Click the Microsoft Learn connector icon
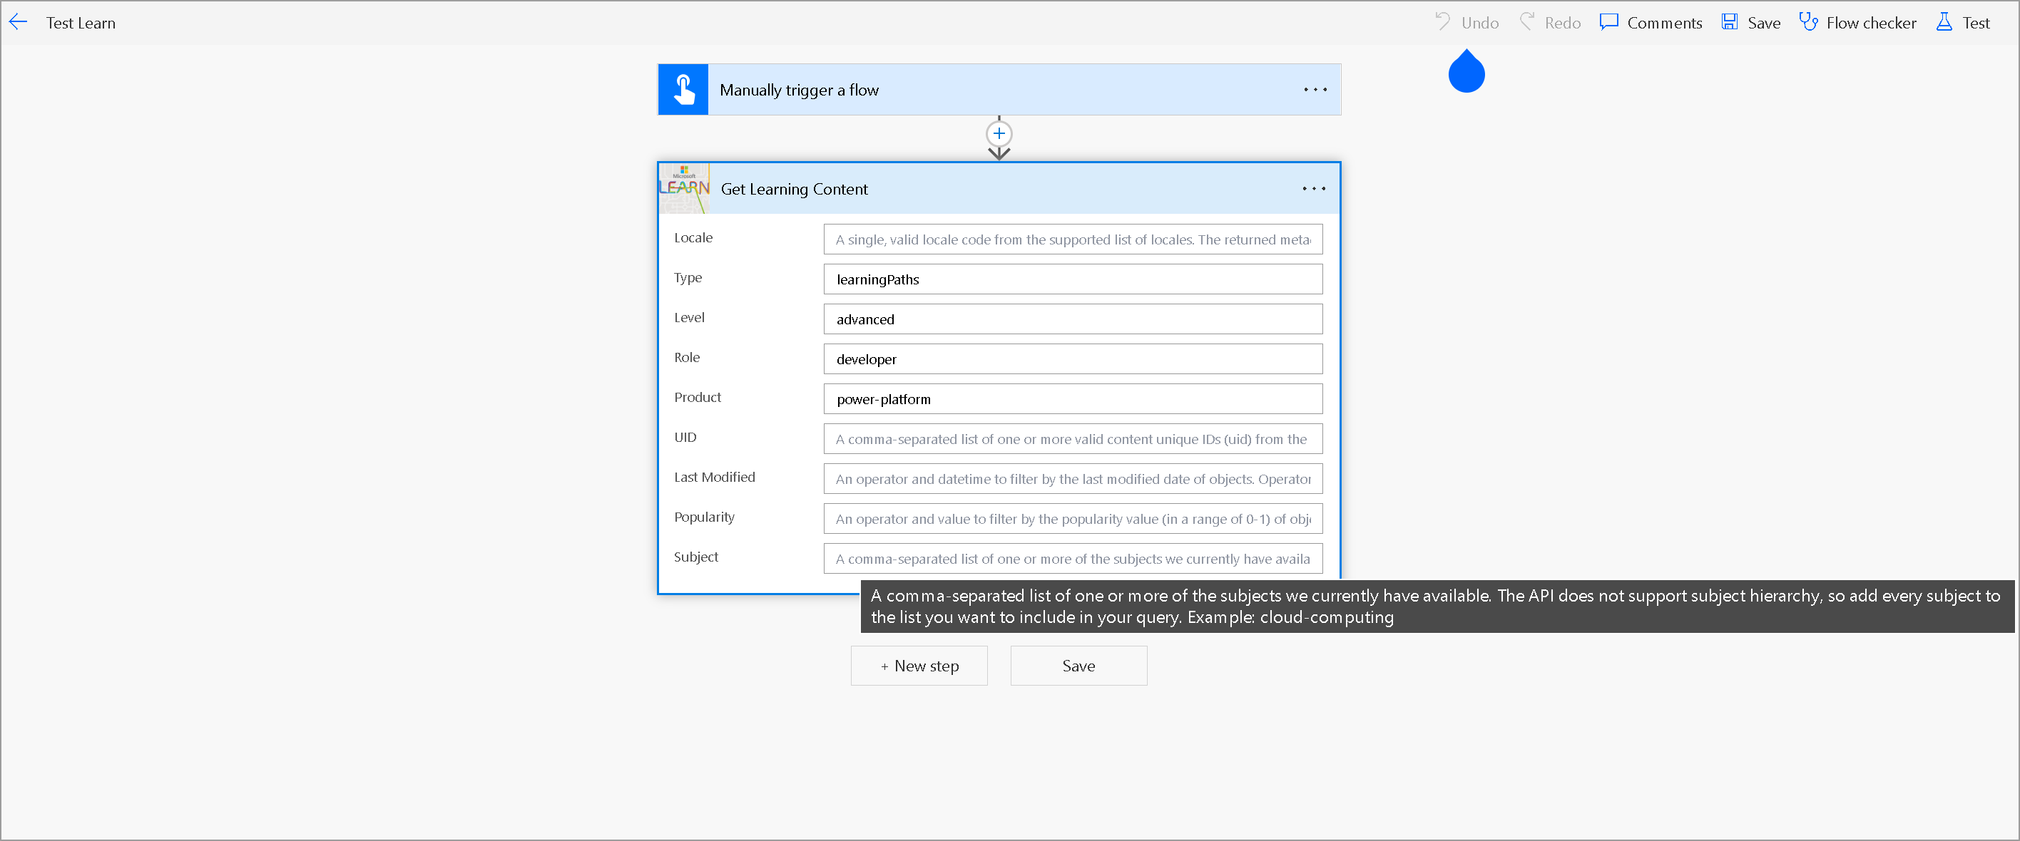The width and height of the screenshot is (2020, 841). 684,188
